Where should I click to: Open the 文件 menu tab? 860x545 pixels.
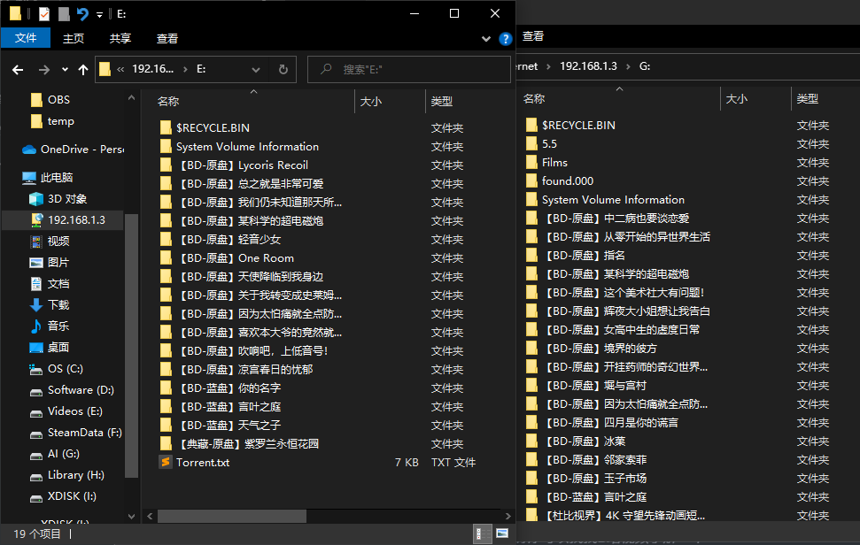(x=26, y=38)
